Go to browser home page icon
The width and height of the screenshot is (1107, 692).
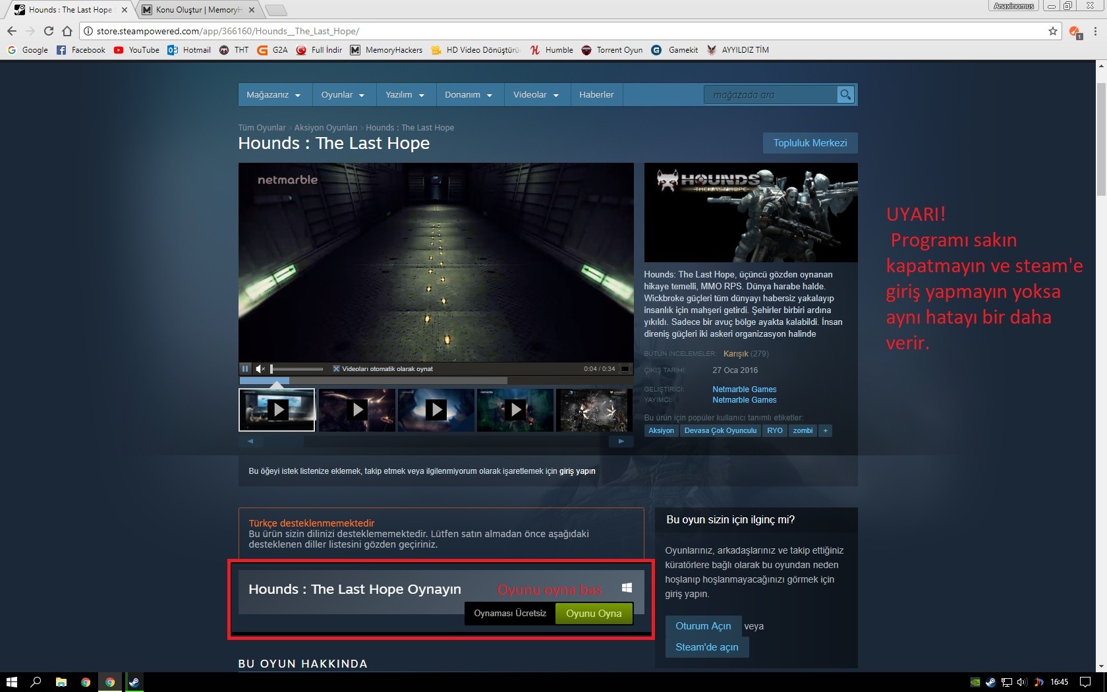click(x=67, y=31)
